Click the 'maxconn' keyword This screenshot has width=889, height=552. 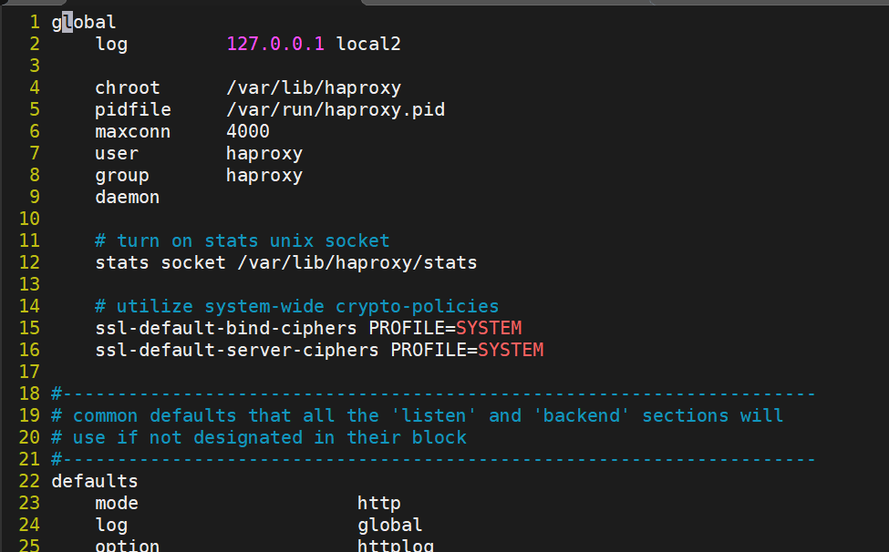133,131
